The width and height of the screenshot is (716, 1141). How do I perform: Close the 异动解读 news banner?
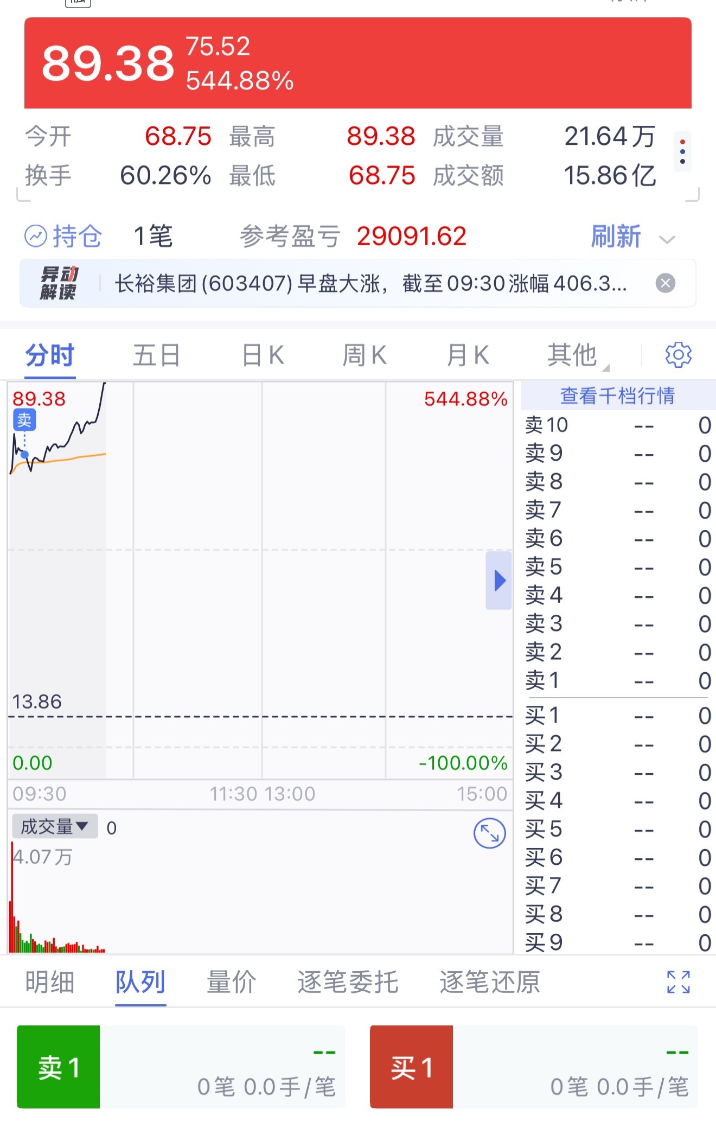point(666,283)
